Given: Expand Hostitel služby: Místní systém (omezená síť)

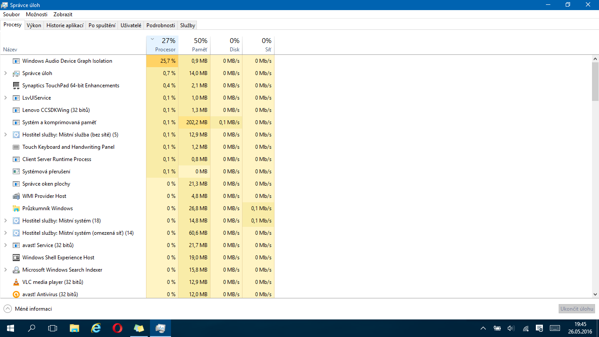Looking at the screenshot, I should (x=6, y=233).
